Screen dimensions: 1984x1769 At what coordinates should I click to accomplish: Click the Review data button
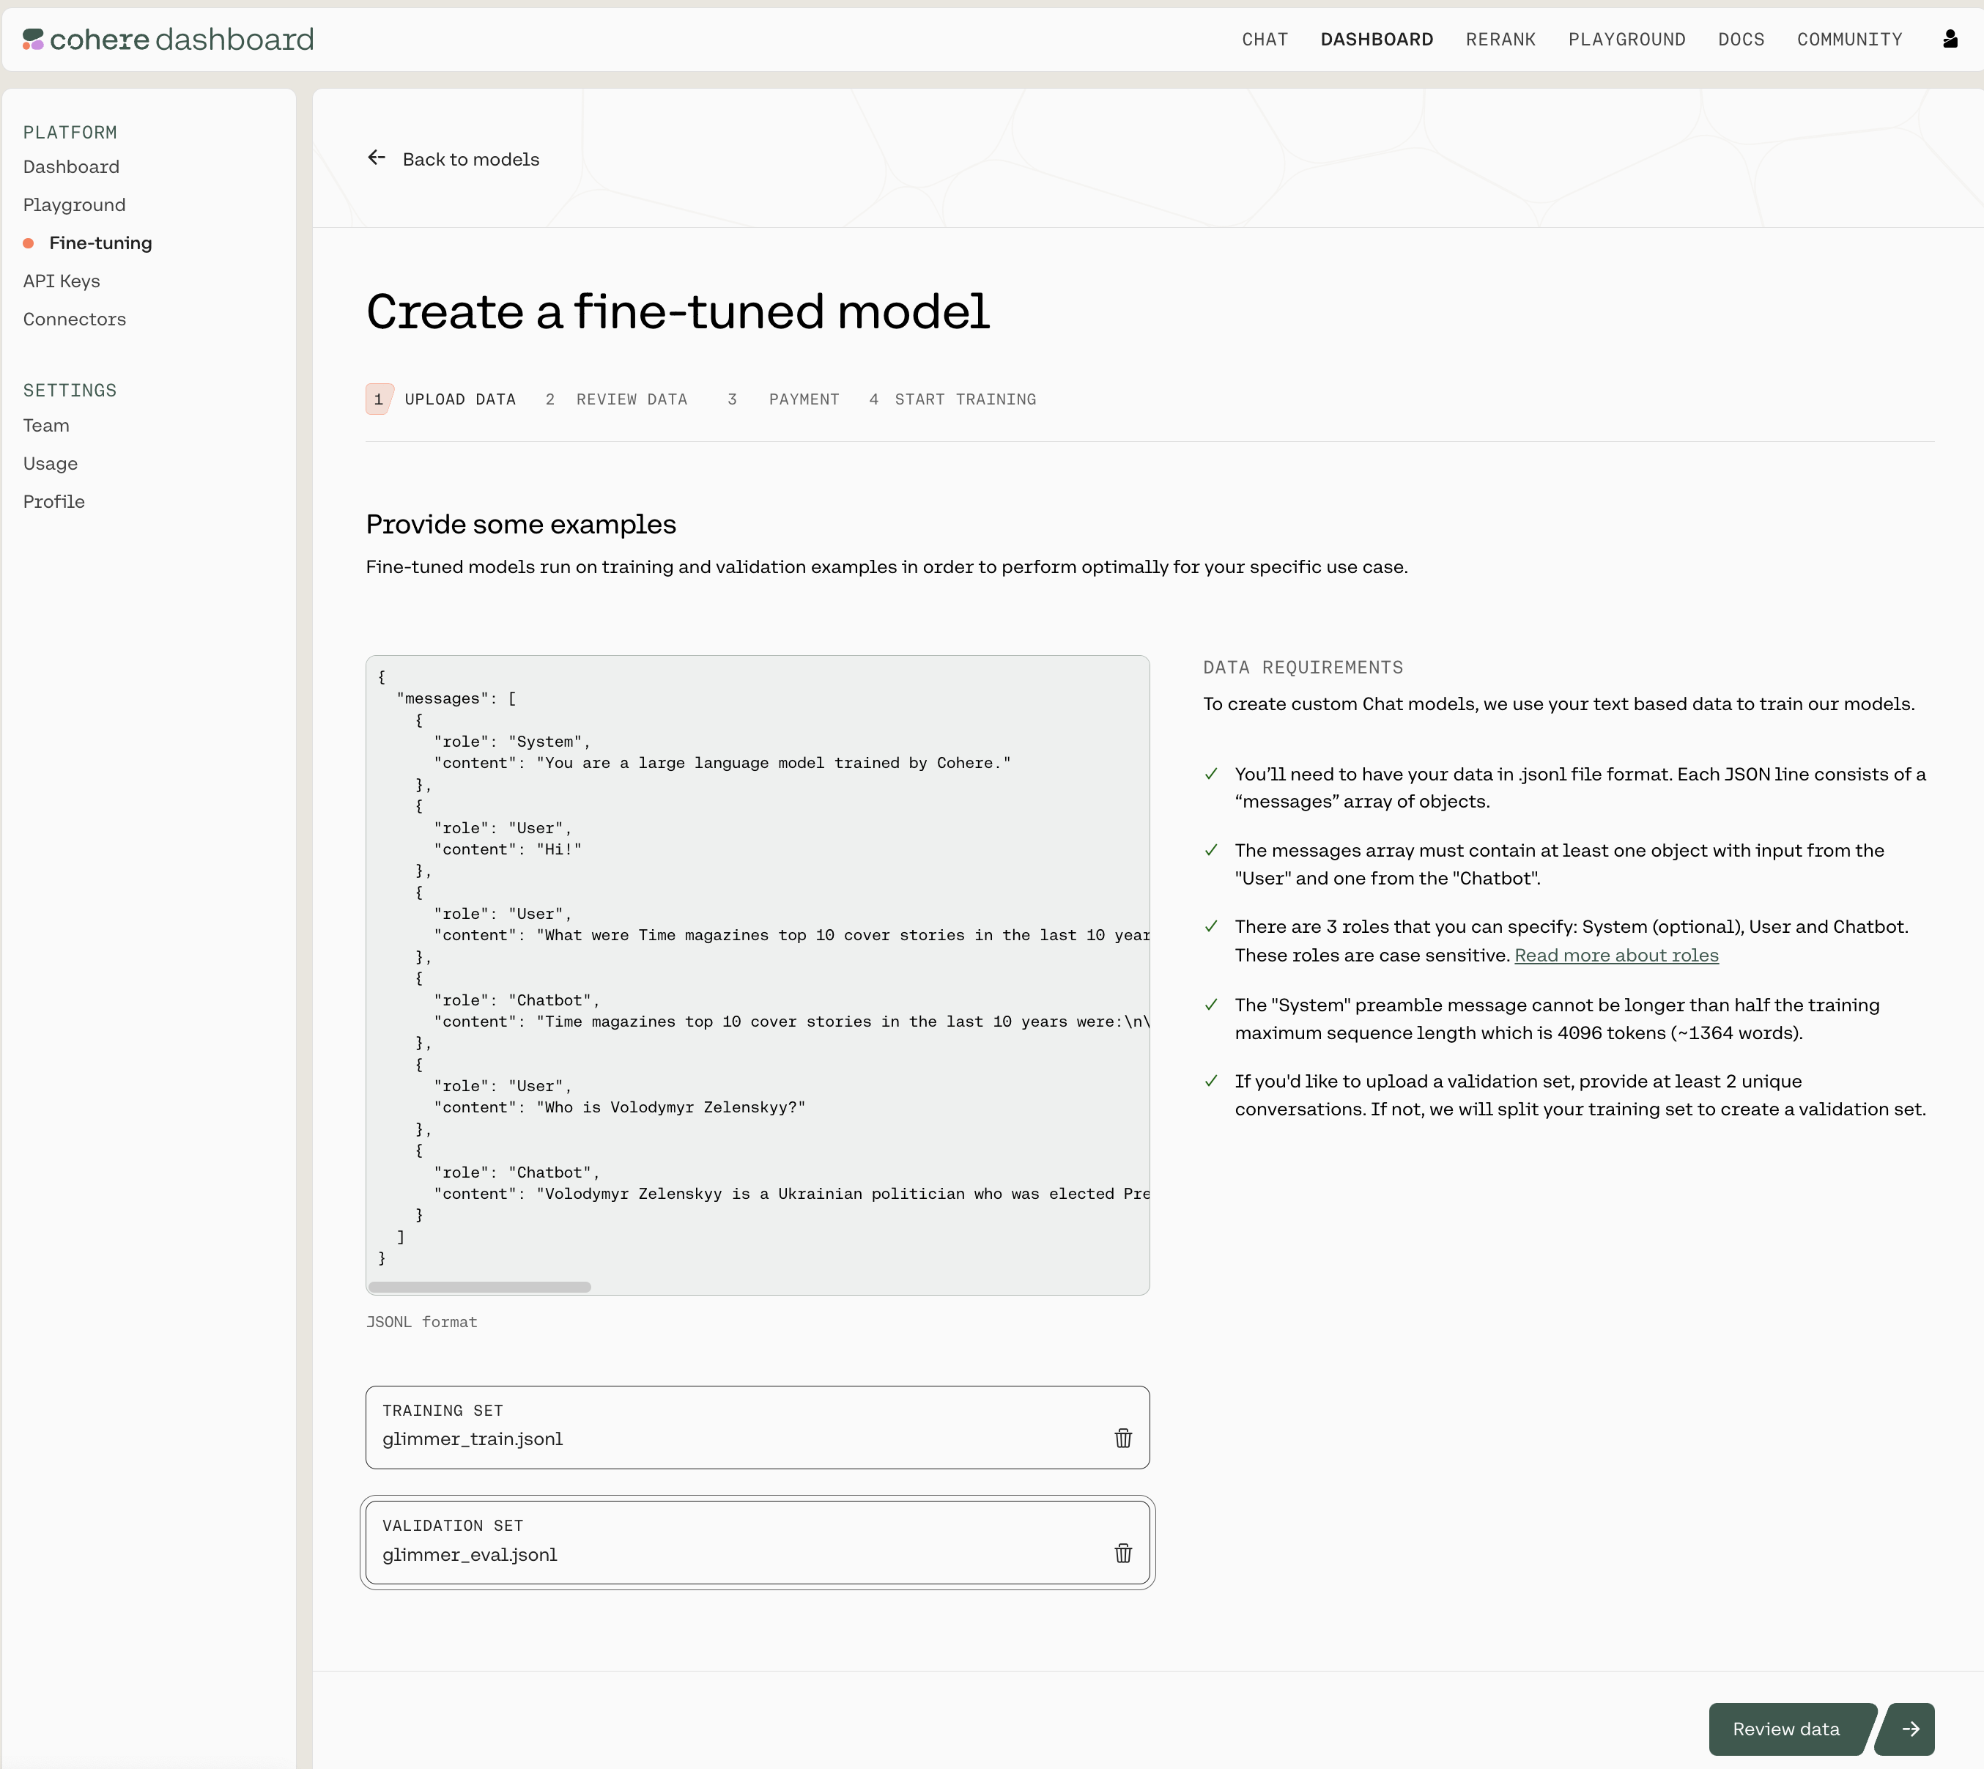(1785, 1729)
